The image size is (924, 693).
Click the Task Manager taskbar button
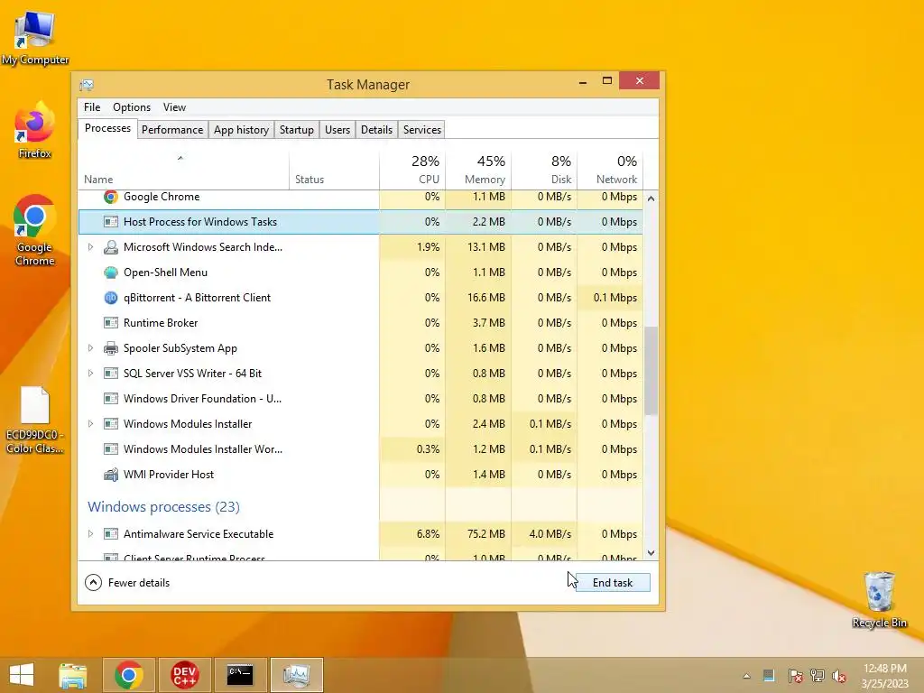click(296, 675)
